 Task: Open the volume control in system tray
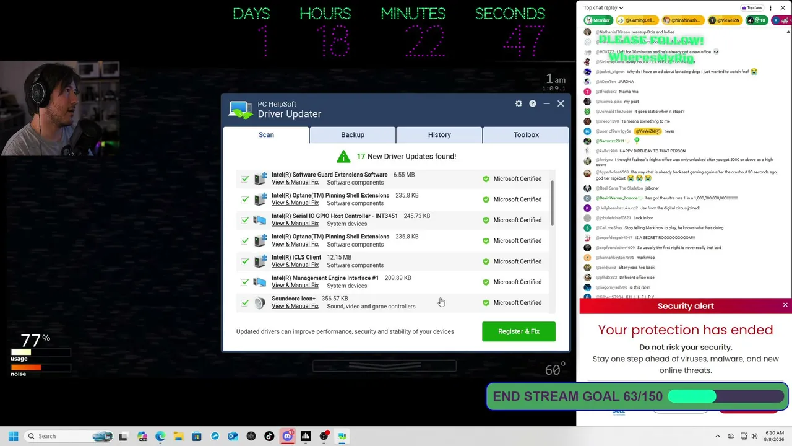754,436
